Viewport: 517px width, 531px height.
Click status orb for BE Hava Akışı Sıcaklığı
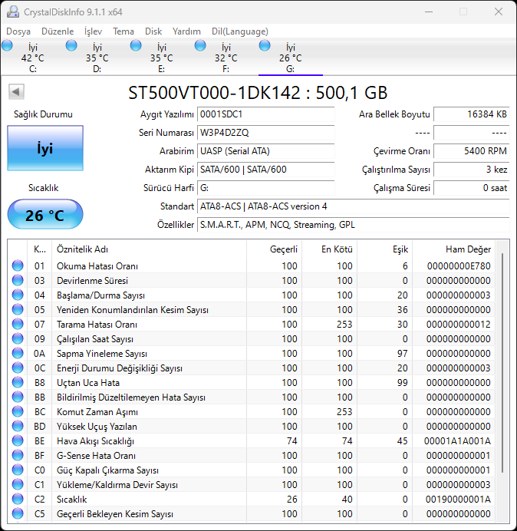[x=18, y=440]
